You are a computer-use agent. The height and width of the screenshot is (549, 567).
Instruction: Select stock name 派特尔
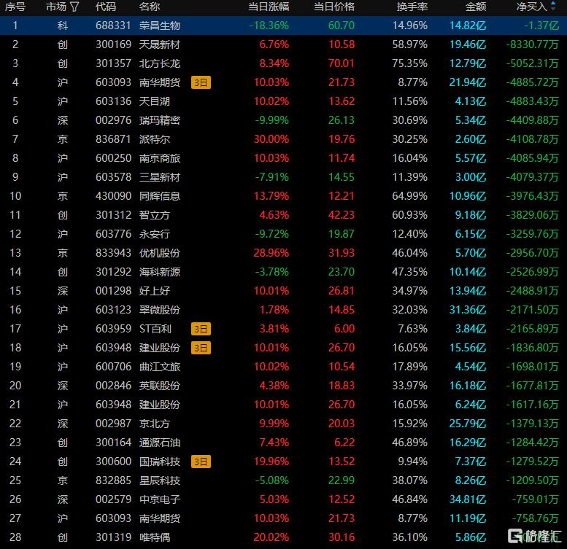click(155, 139)
